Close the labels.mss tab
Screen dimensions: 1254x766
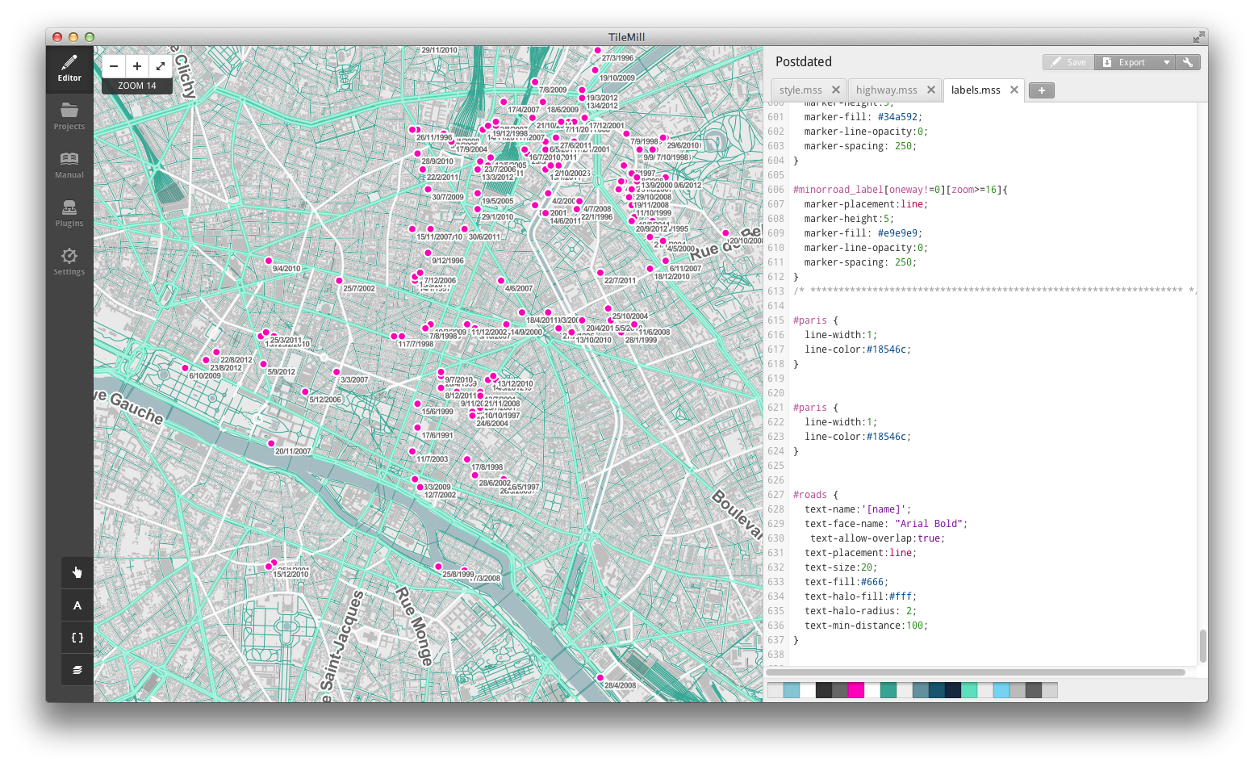1014,90
